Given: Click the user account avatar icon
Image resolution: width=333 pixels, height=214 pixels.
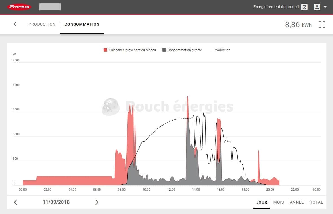Looking at the screenshot, I should [317, 7].
